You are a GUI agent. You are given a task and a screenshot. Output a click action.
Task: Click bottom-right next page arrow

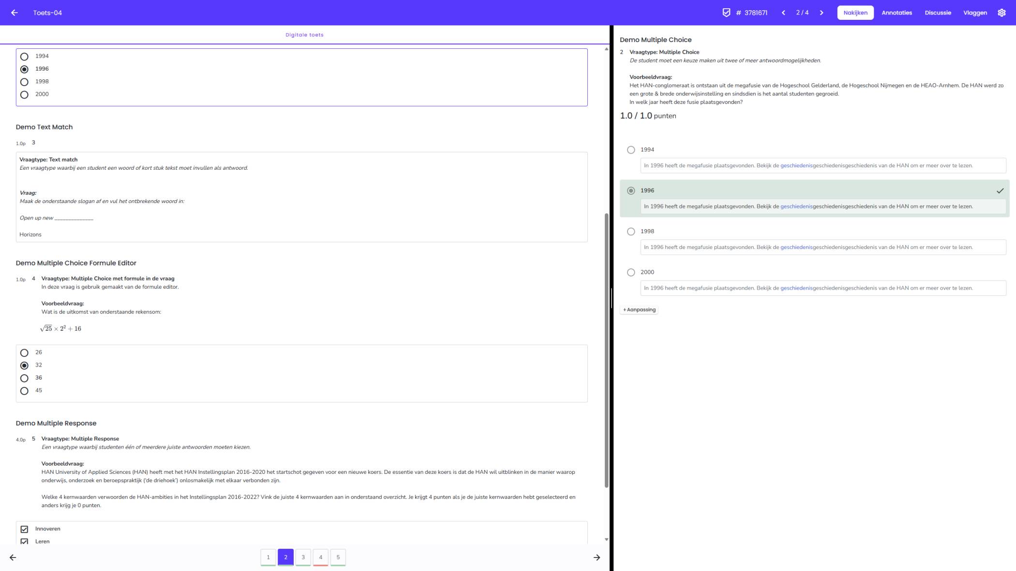pos(597,557)
